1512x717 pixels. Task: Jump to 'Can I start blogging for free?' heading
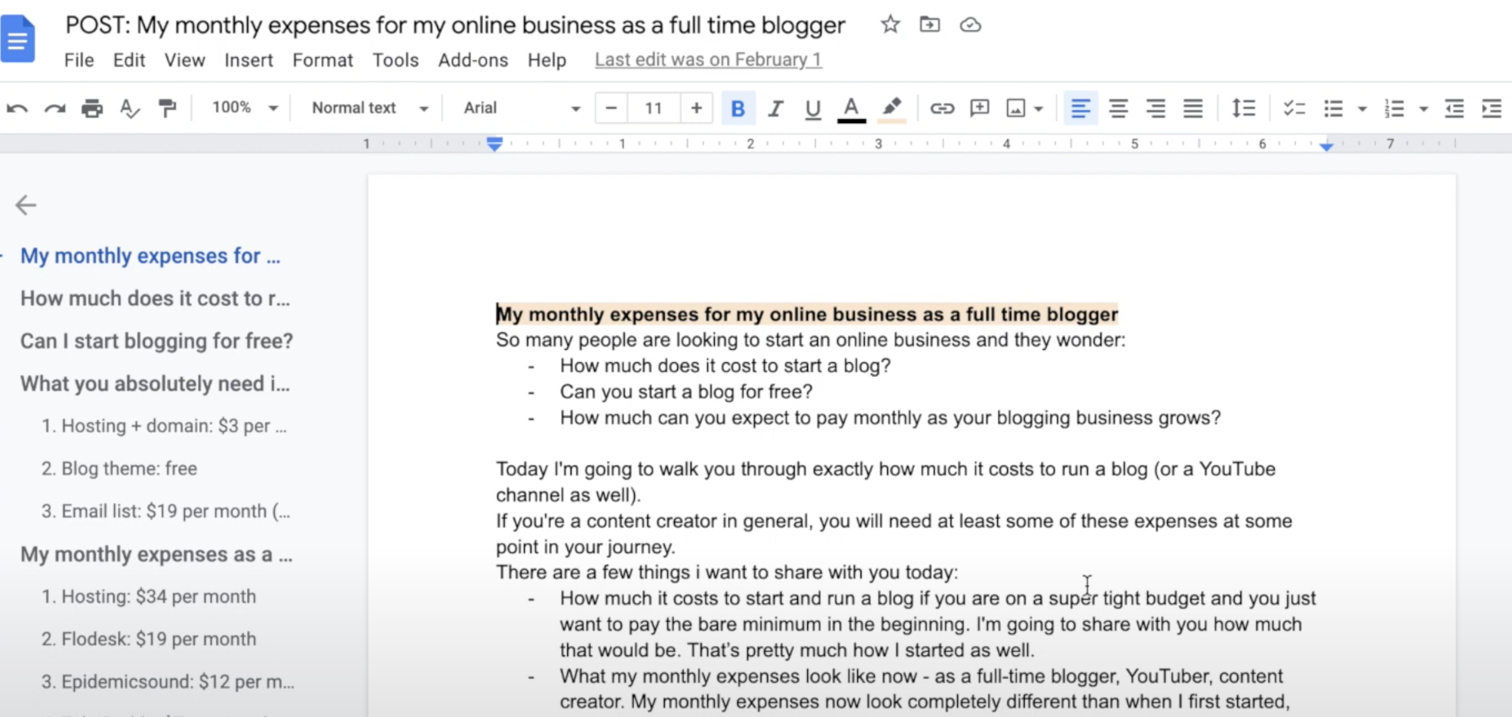(156, 341)
